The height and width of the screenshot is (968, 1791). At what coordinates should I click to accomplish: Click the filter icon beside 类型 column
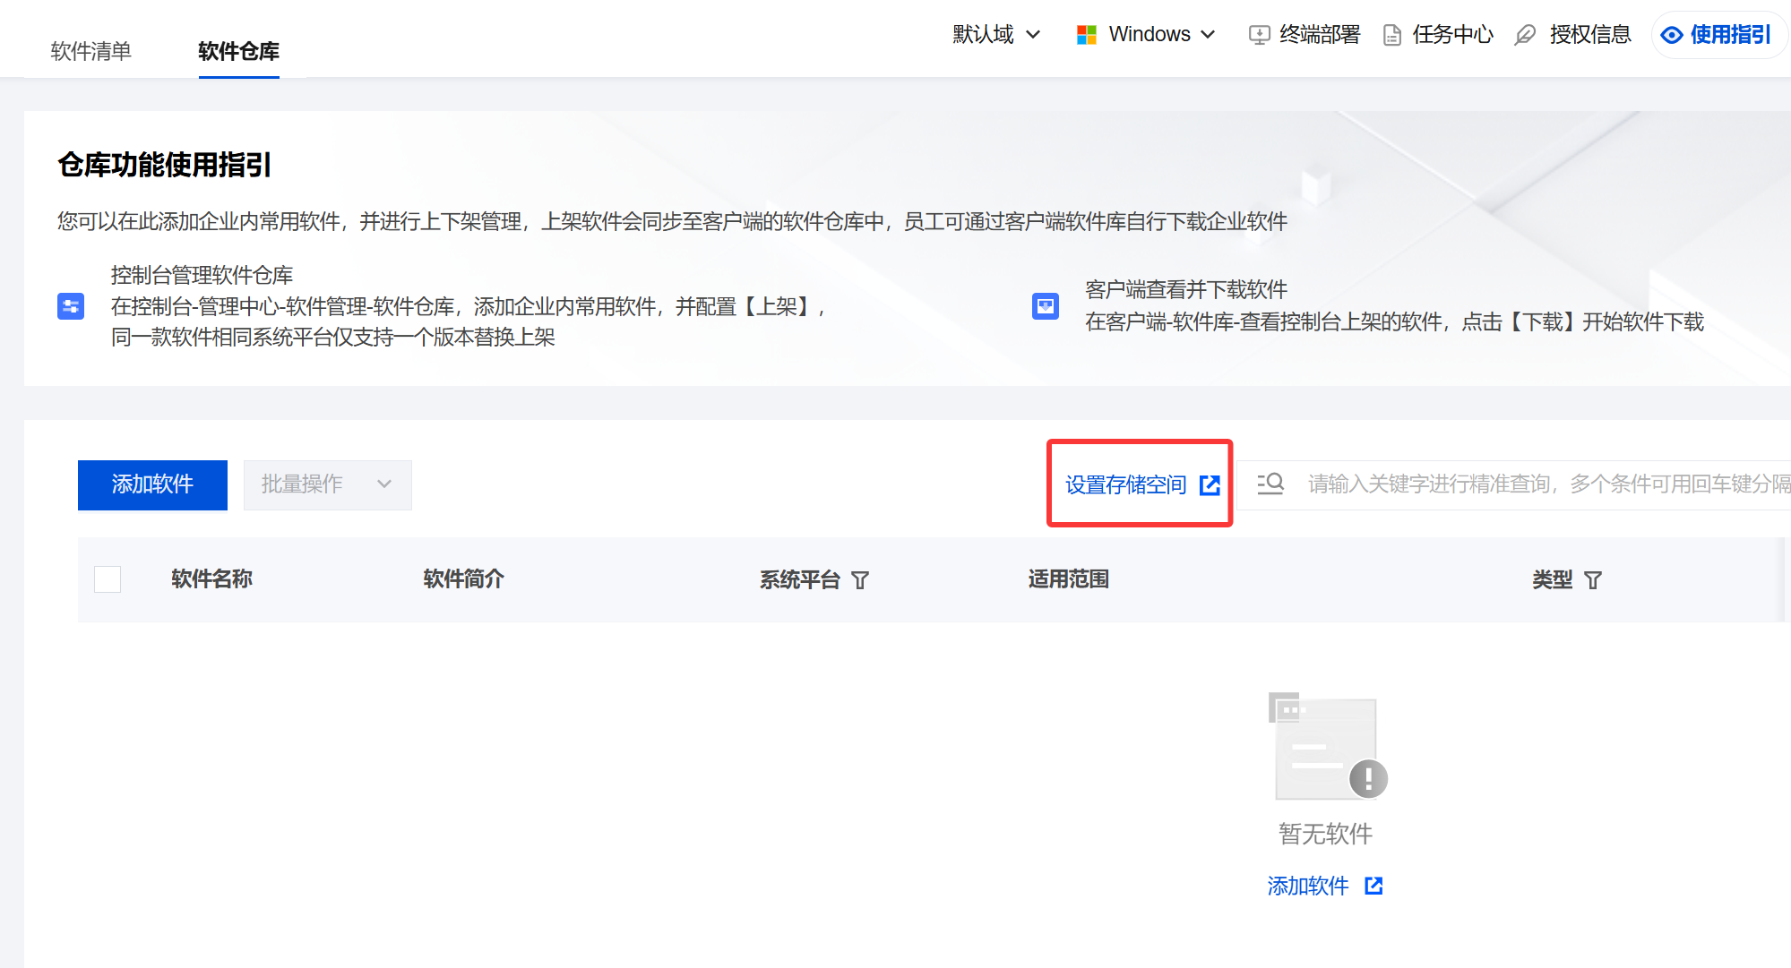click(x=1593, y=580)
